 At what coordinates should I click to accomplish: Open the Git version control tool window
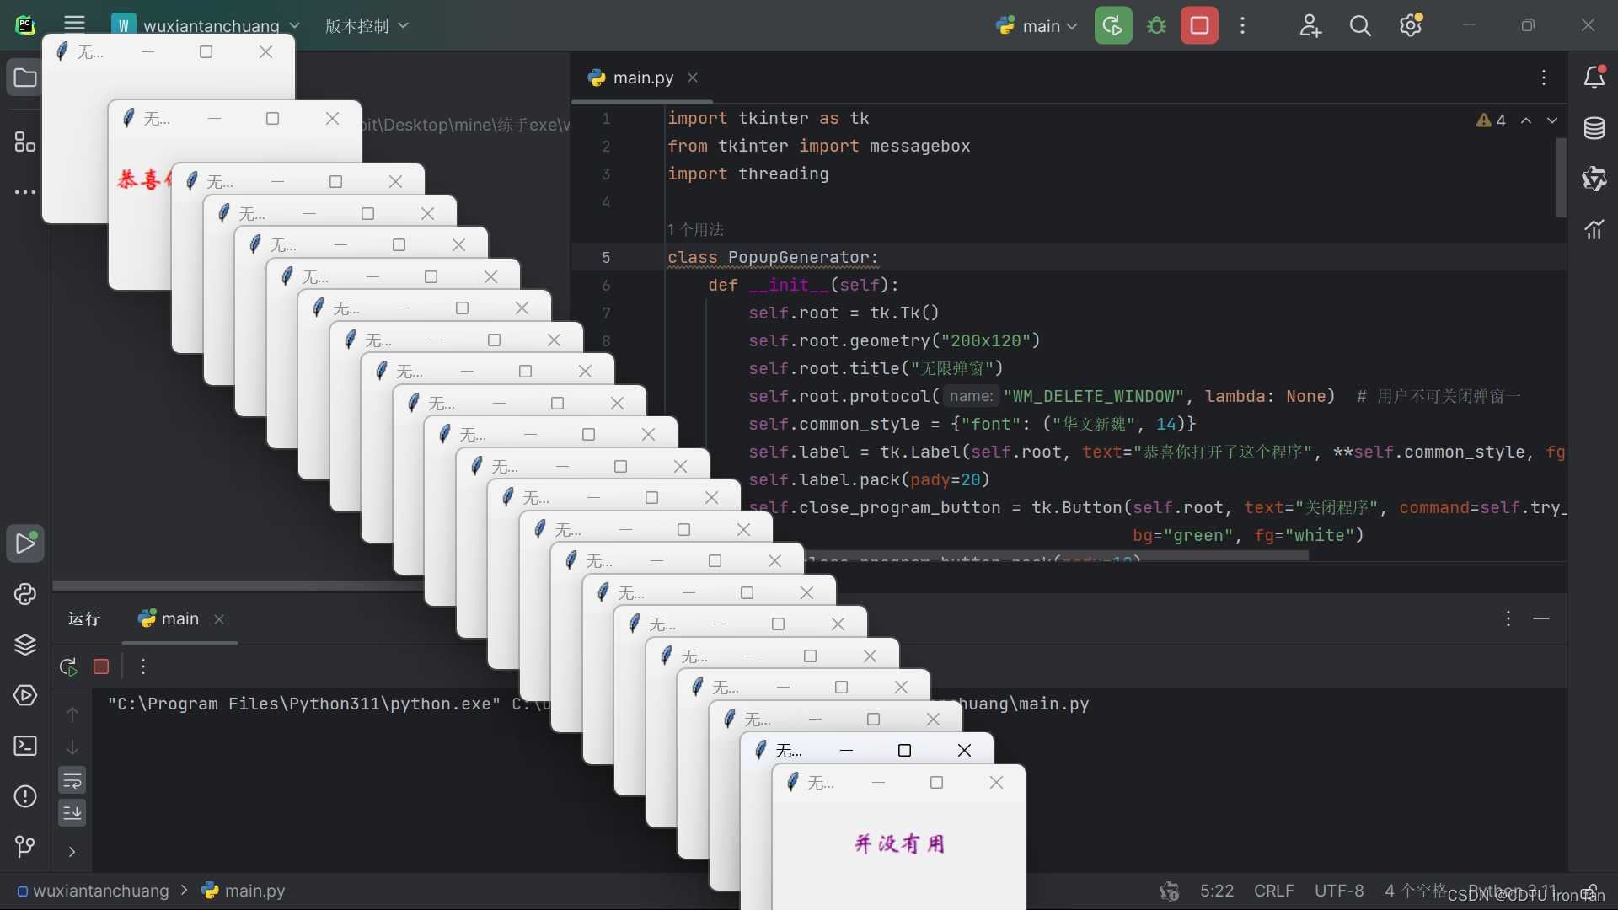coord(25,845)
